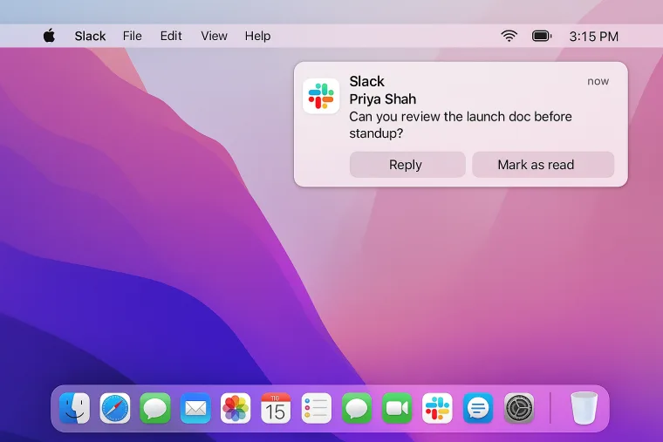Screen dimensions: 663x442
Task: Click the "now" notification timestamp
Action: point(598,81)
